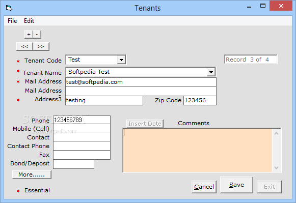Click the Tenant Code label
The height and width of the screenshot is (203, 296).
43,61
